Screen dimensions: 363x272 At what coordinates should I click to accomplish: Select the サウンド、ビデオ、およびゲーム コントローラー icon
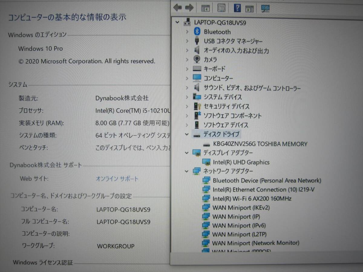tap(197, 88)
